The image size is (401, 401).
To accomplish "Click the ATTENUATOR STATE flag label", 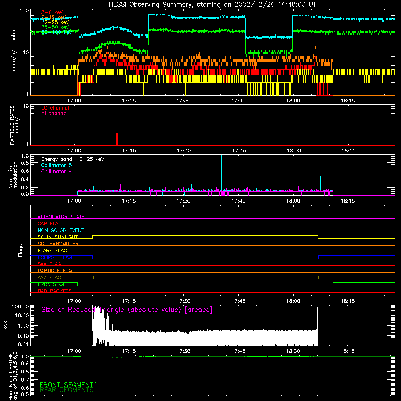I will click(x=61, y=217).
